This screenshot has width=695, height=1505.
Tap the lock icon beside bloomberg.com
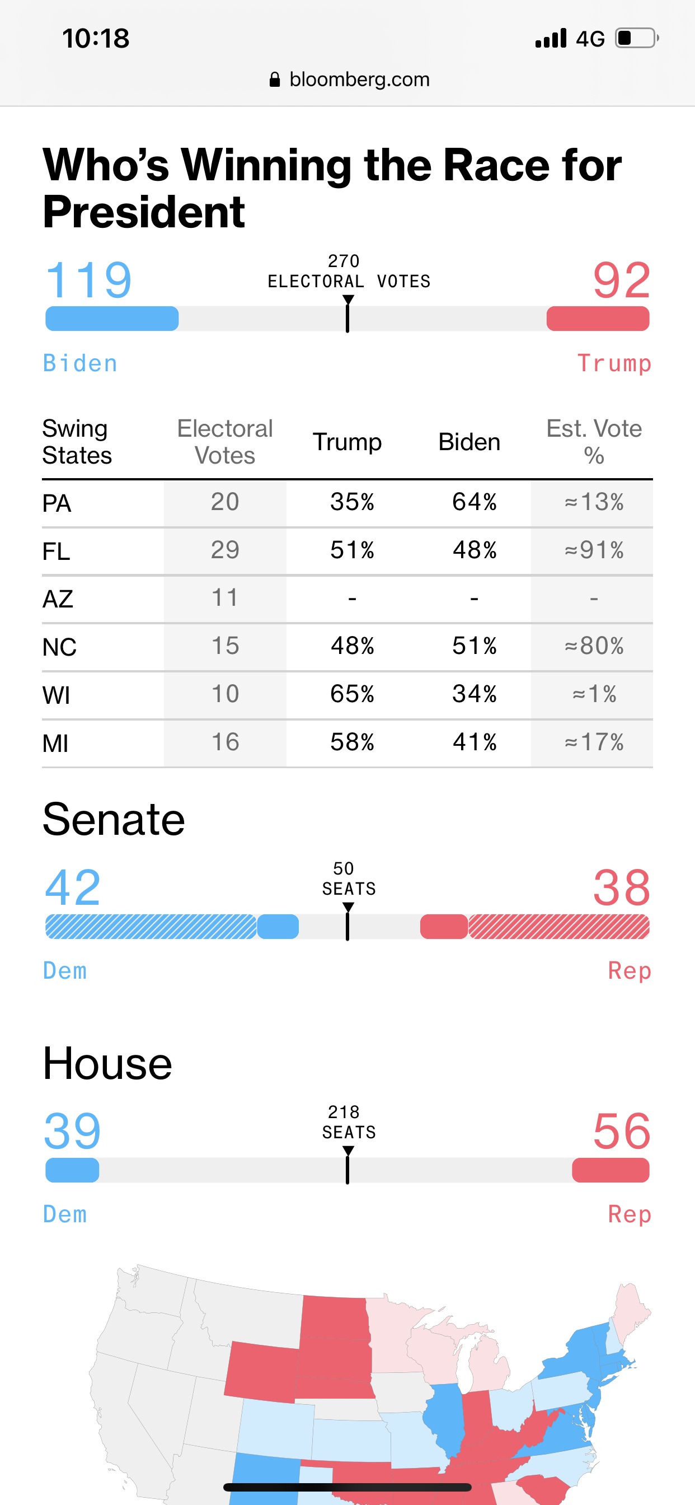[275, 80]
